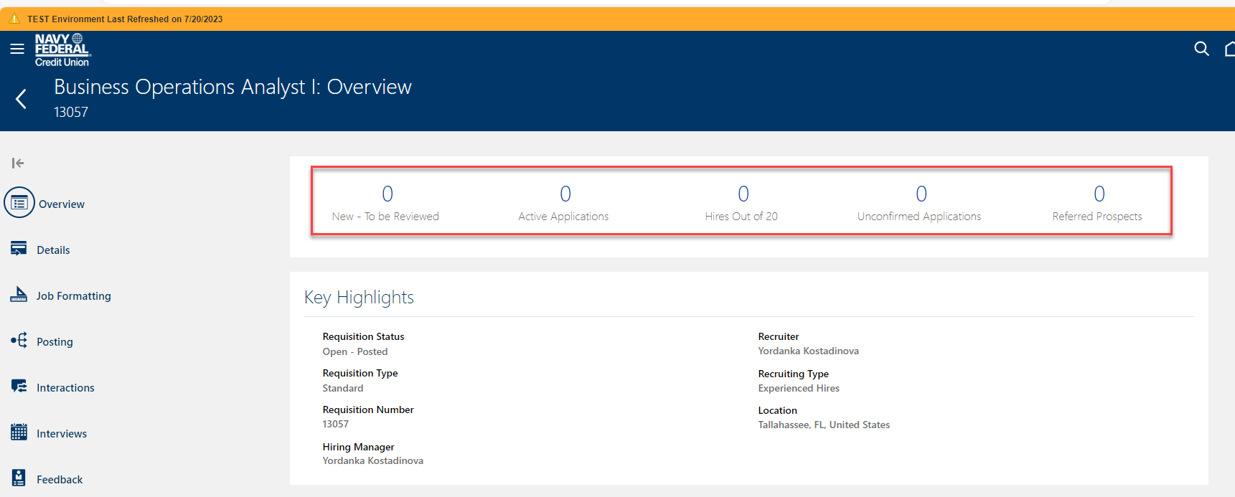Open the Active Applications count
Image resolution: width=1235 pixels, height=497 pixels.
click(x=565, y=194)
